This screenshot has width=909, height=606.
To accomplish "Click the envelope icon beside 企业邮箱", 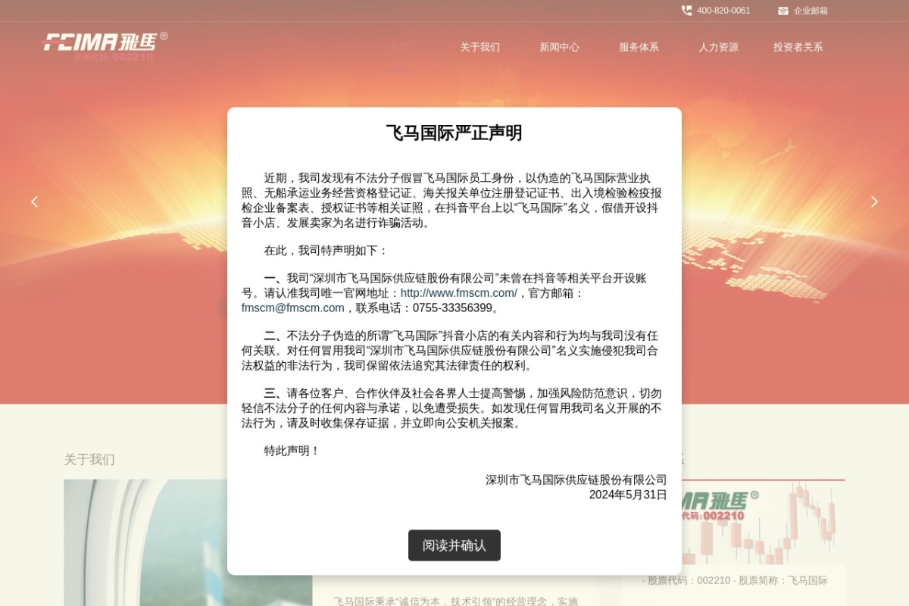I will (x=783, y=11).
